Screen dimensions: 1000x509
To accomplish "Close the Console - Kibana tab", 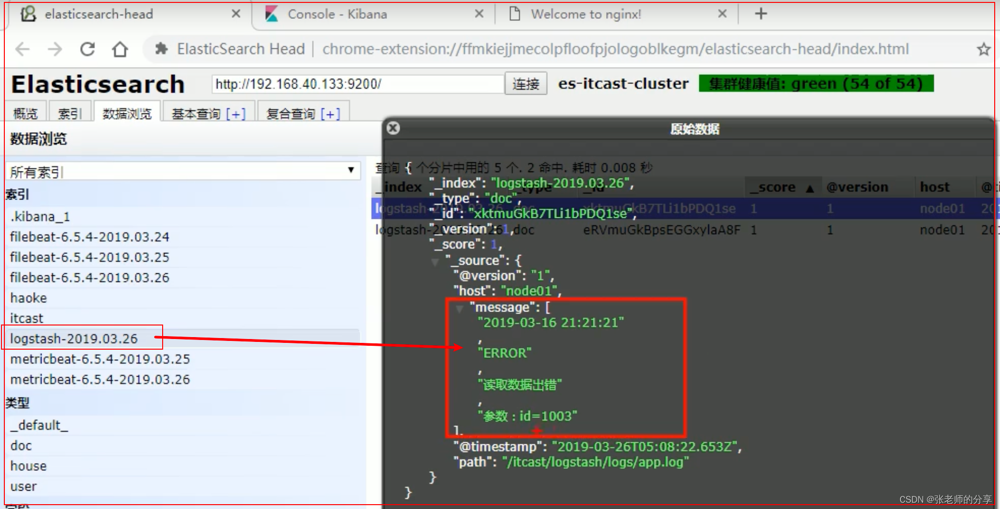I will point(479,14).
